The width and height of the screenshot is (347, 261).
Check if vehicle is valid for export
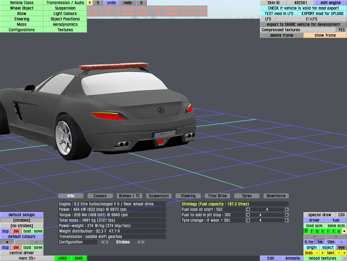pyautogui.click(x=303, y=8)
